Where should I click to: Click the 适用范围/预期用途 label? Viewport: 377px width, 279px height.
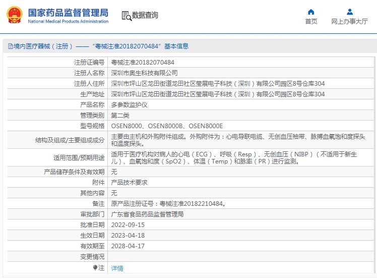click(79, 158)
